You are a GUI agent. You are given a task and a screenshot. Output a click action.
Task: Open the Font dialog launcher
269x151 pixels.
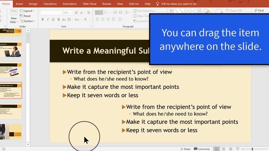pyautogui.click(x=91, y=26)
